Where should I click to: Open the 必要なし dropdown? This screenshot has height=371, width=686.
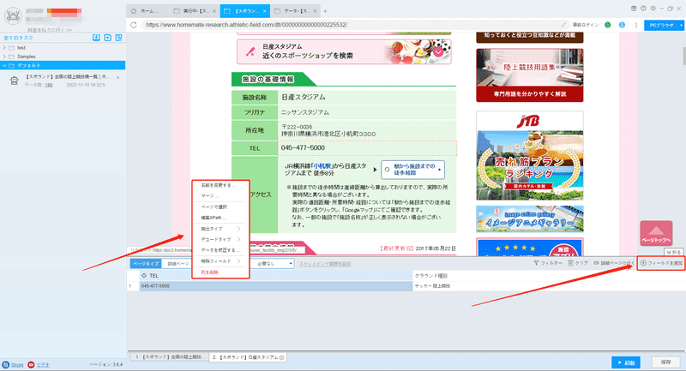coord(274,264)
